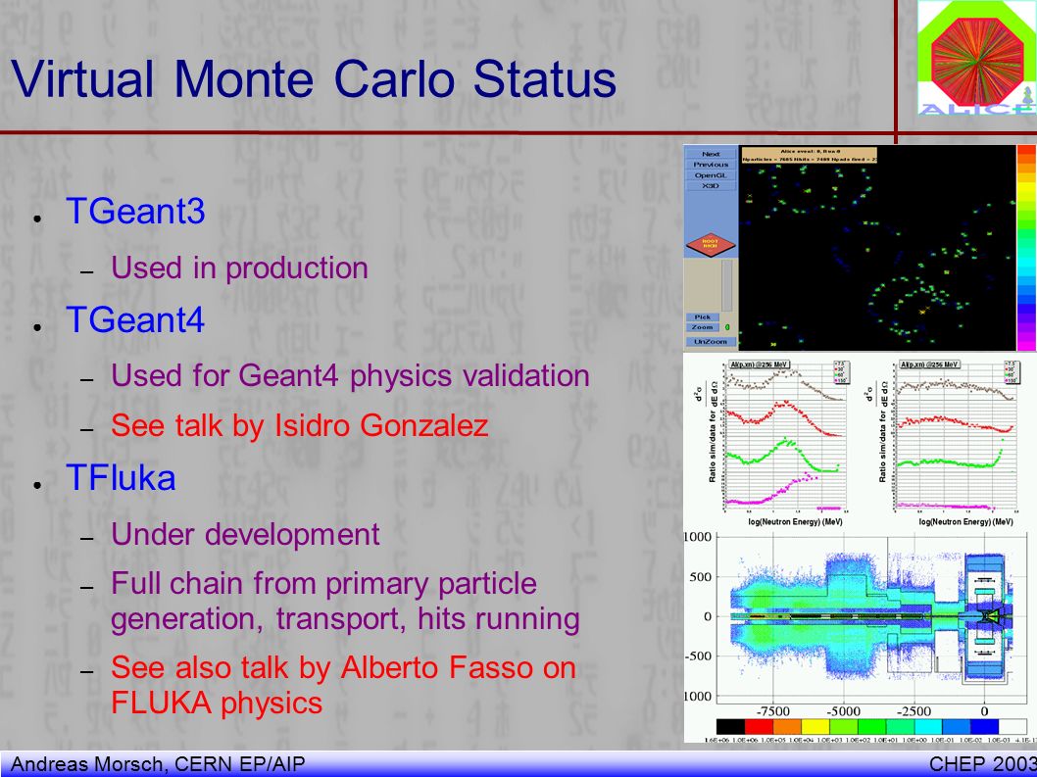Image resolution: width=1037 pixels, height=777 pixels.
Task: Click the green zoom value 0 next to Zoom
Action: click(727, 327)
